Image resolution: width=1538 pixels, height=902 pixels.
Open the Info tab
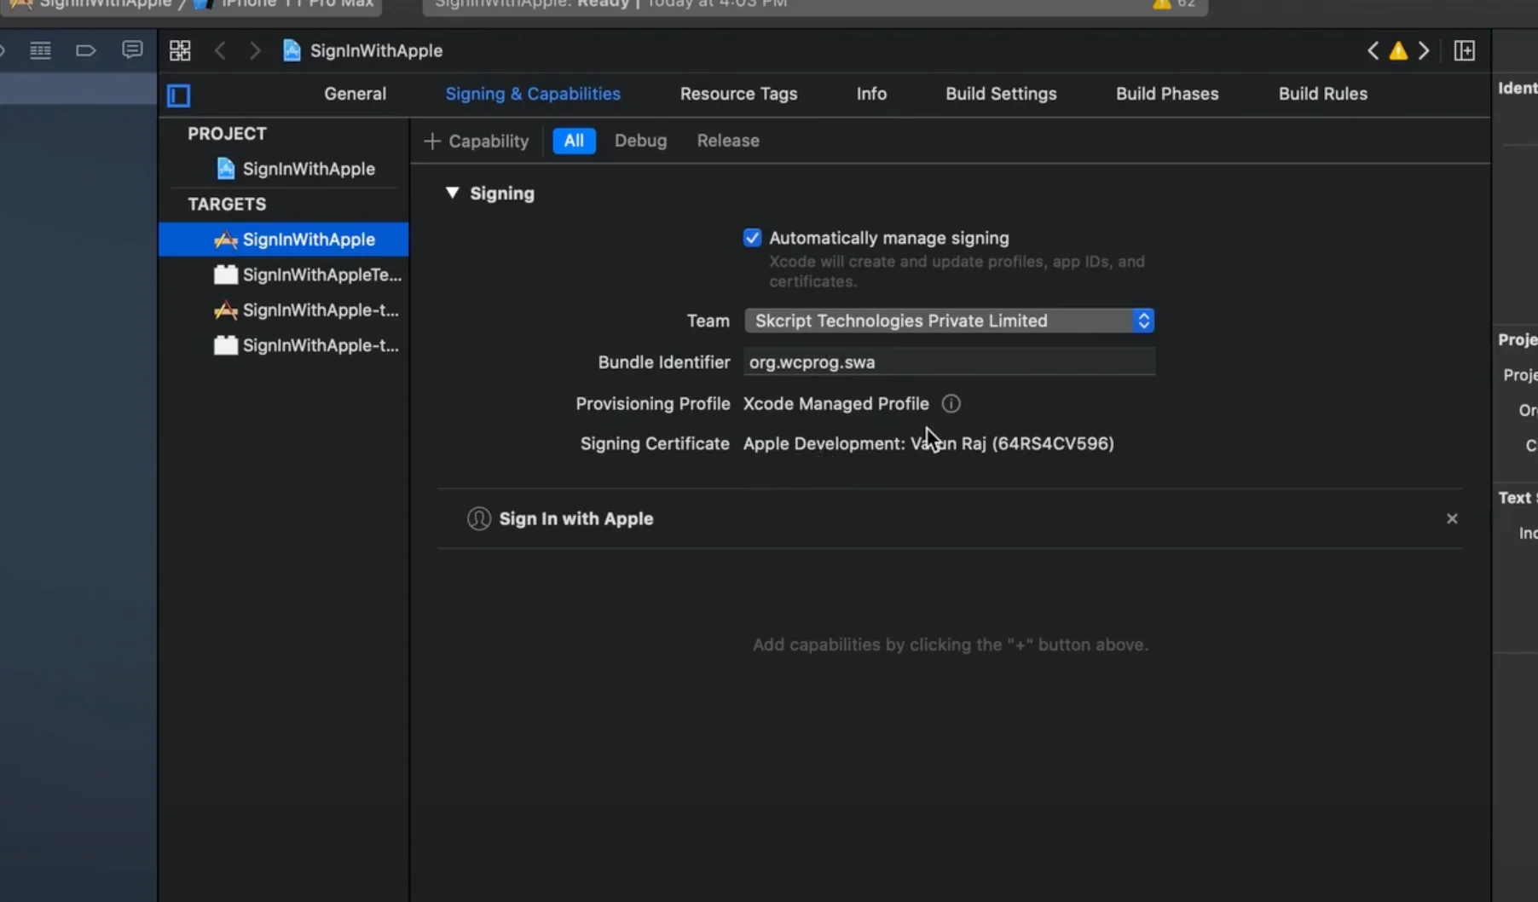(x=871, y=94)
